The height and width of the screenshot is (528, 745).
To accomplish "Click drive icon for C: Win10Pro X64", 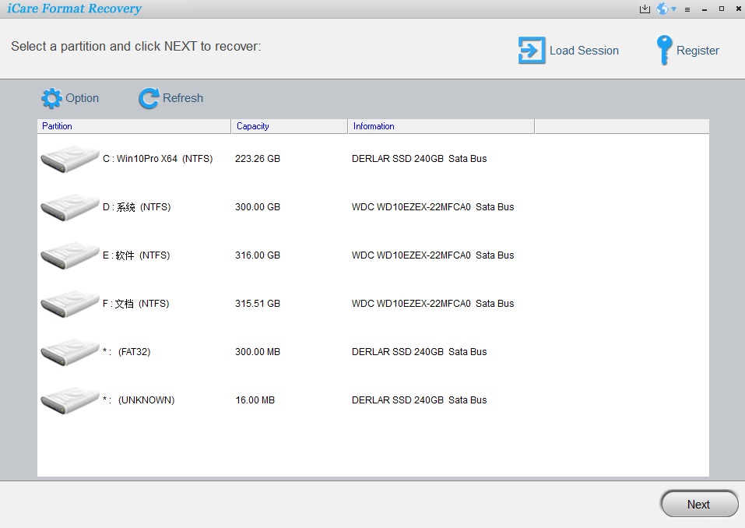I will (x=69, y=159).
